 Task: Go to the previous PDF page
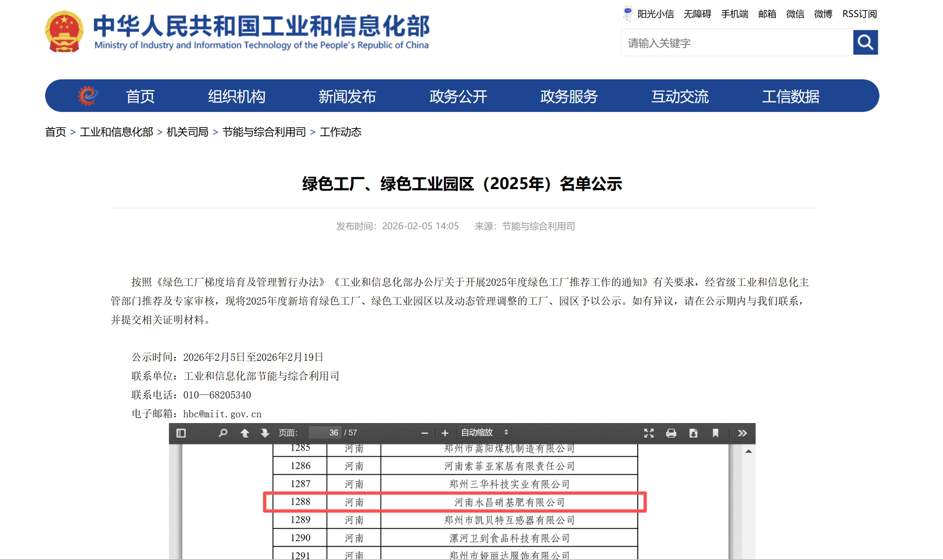[x=245, y=433]
